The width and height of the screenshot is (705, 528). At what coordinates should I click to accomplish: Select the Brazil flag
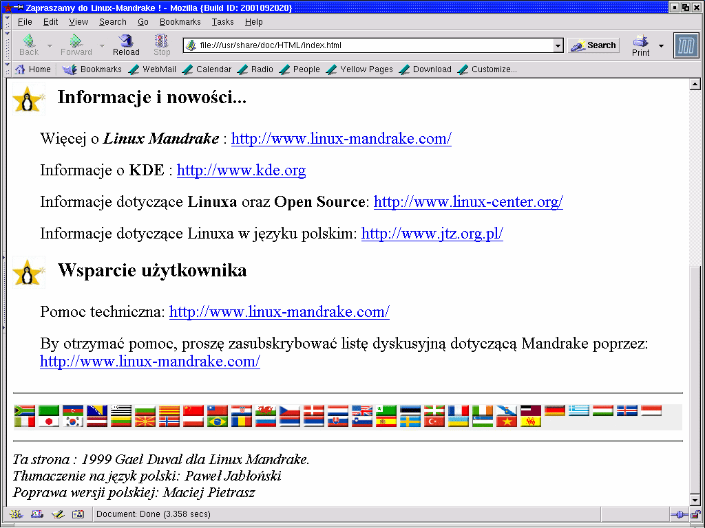tap(217, 421)
